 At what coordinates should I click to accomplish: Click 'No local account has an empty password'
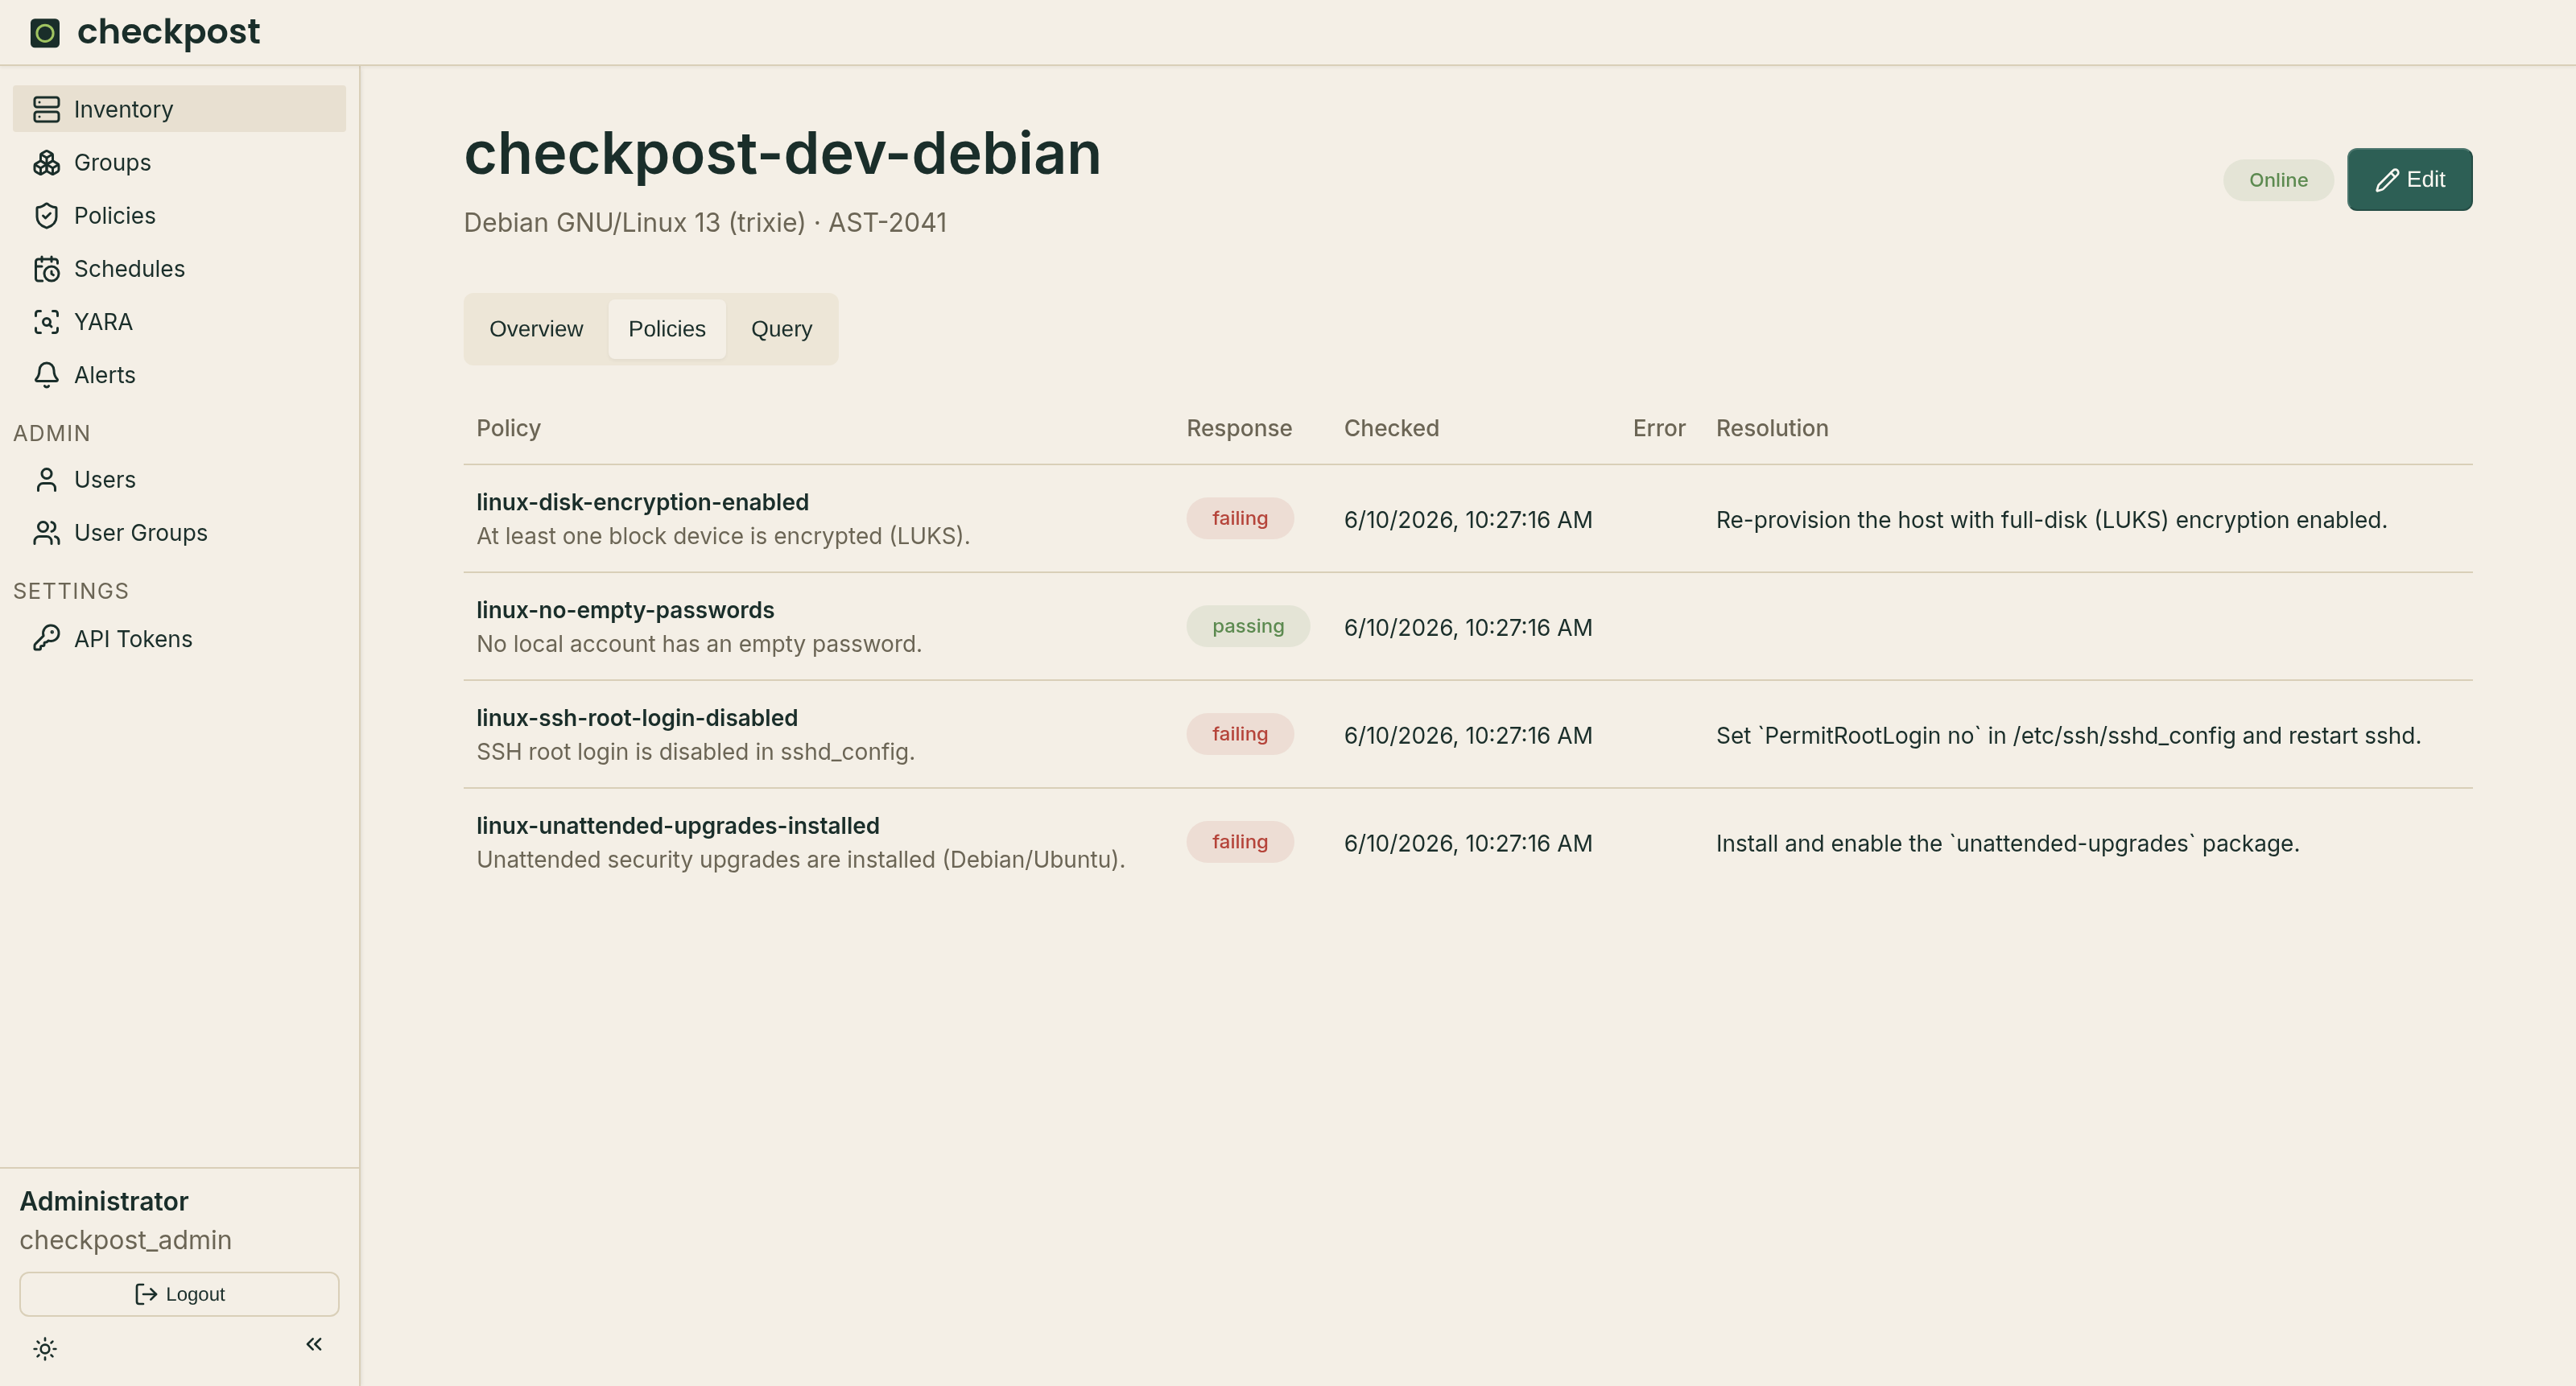[699, 644]
